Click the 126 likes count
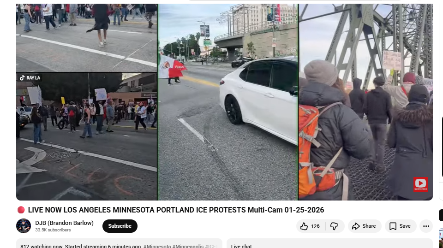The image size is (443, 248). tap(315, 226)
